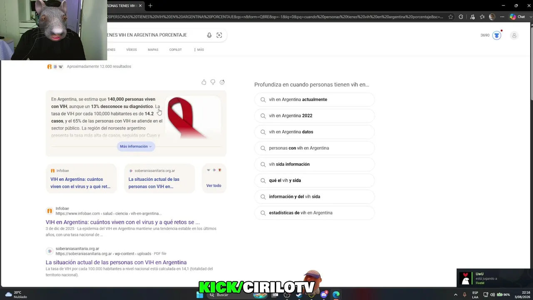Open the browser favorites list
This screenshot has width=533, height=300.
pos(482,17)
